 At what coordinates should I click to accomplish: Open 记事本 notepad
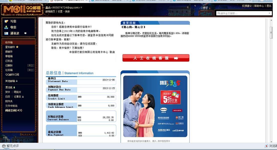[17, 97]
